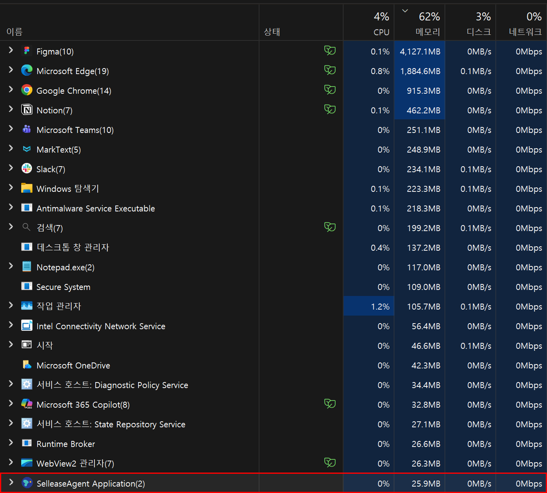Click the WebView2 관리자 icon

tap(27, 463)
